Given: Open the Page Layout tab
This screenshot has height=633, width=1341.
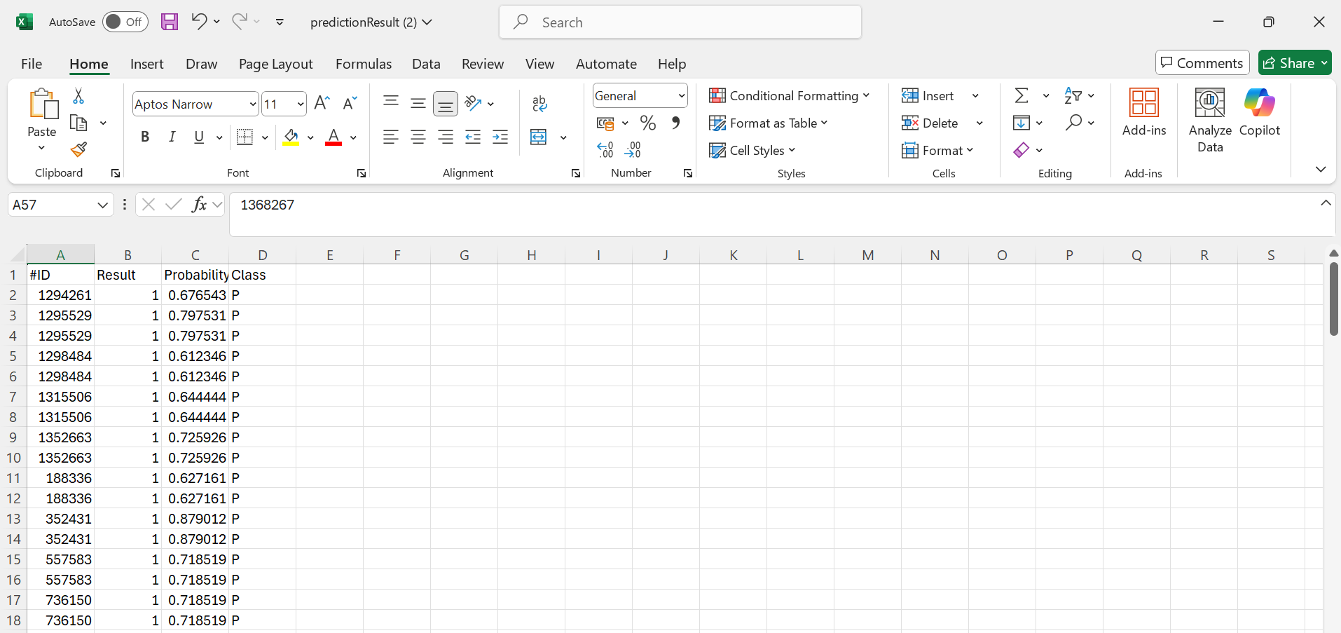Looking at the screenshot, I should [275, 64].
